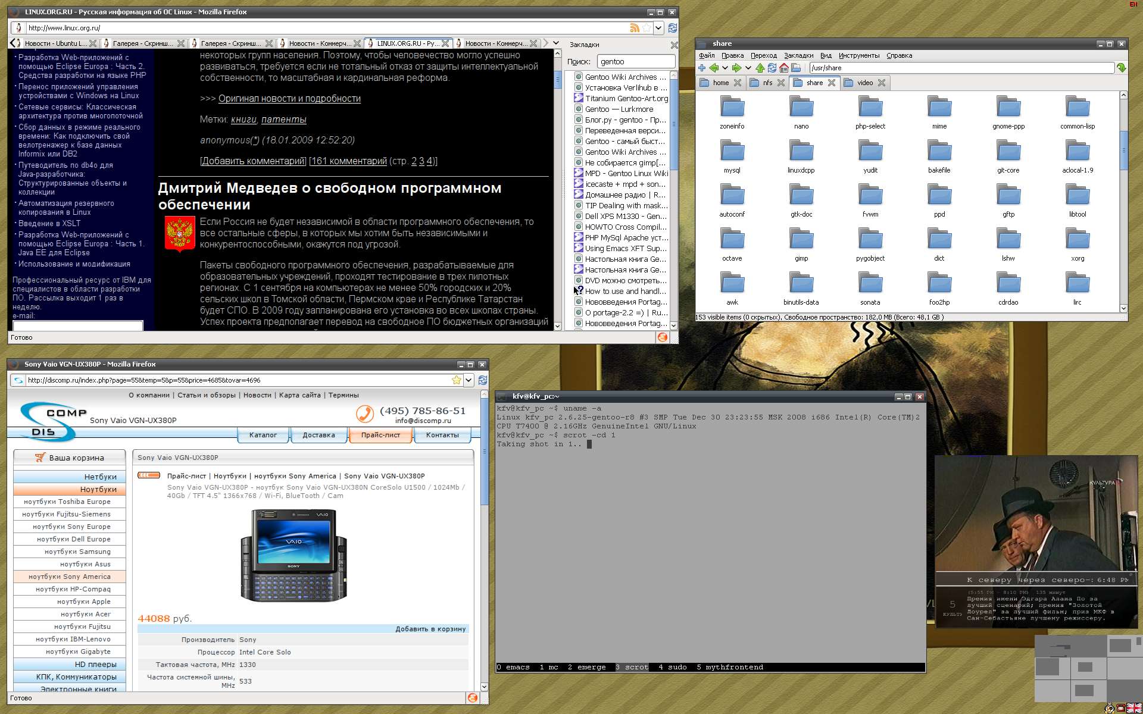Open URL history dropdown in linux.org.ru window
This screenshot has height=714, width=1143.
point(658,28)
